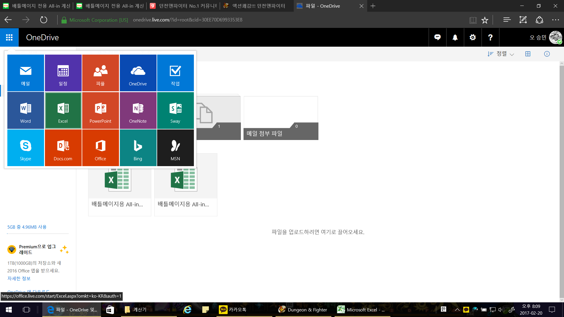Viewport: 564px width, 317px height.
Task: Open the PowerPoint app tile
Action: point(100,111)
